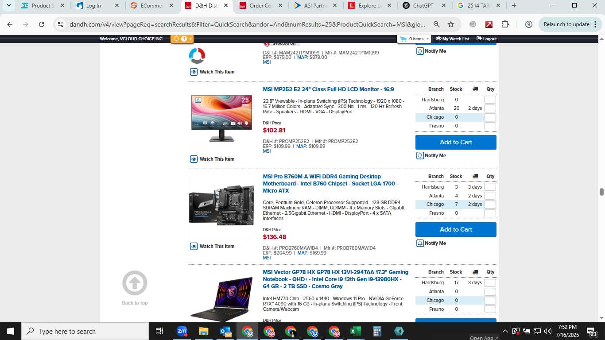Open MSI Vector GP78 HX notebook link
This screenshot has width=605, height=340.
335,279
